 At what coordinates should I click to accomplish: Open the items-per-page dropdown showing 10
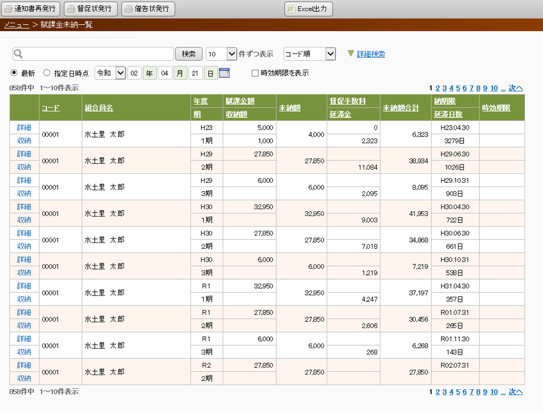(222, 54)
